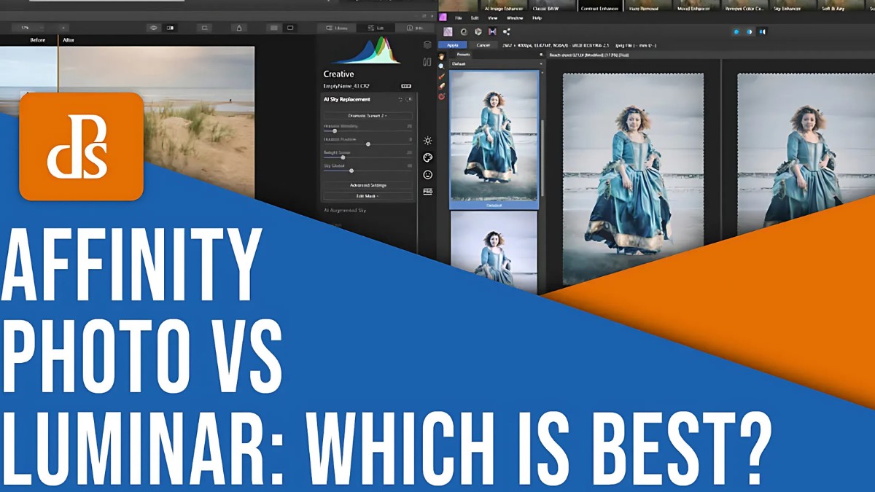875x492 pixels.
Task: Select the View hand tool in Affinity
Action: coord(441,56)
